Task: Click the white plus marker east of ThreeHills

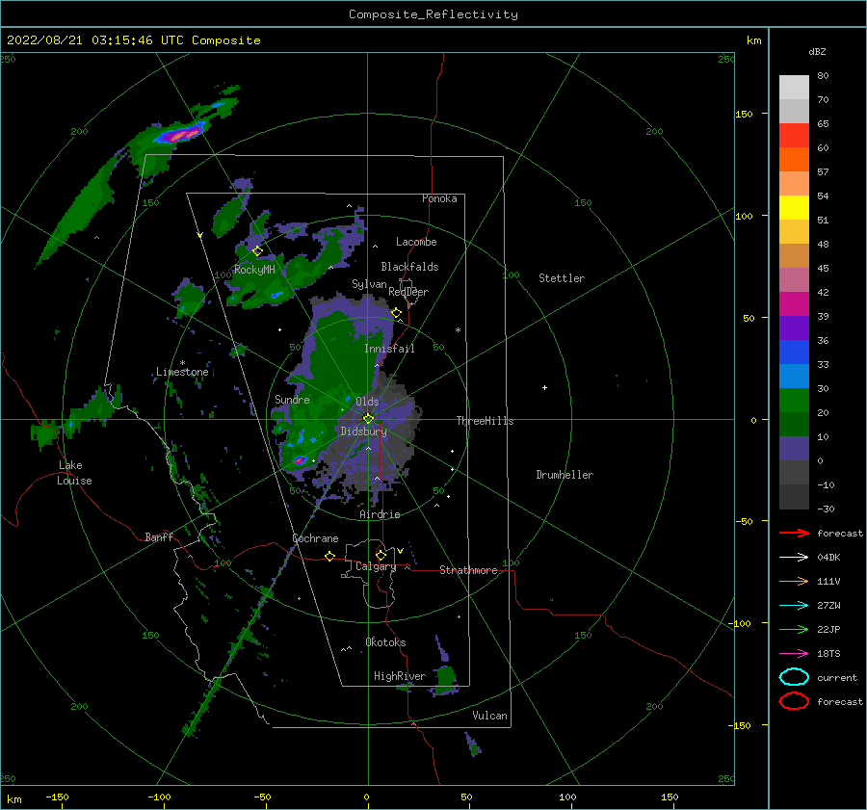Action: coord(544,387)
